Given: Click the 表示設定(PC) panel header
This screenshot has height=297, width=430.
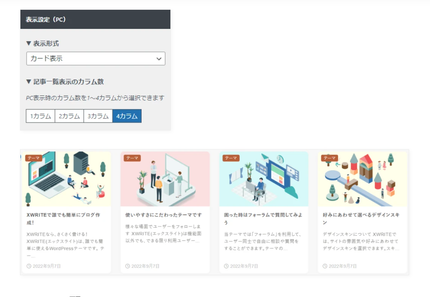Looking at the screenshot, I should (95, 20).
